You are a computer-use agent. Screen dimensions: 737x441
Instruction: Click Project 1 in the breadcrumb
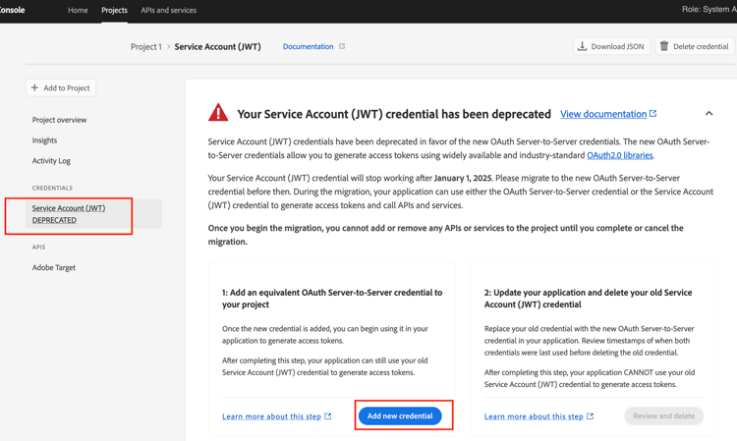tap(146, 46)
